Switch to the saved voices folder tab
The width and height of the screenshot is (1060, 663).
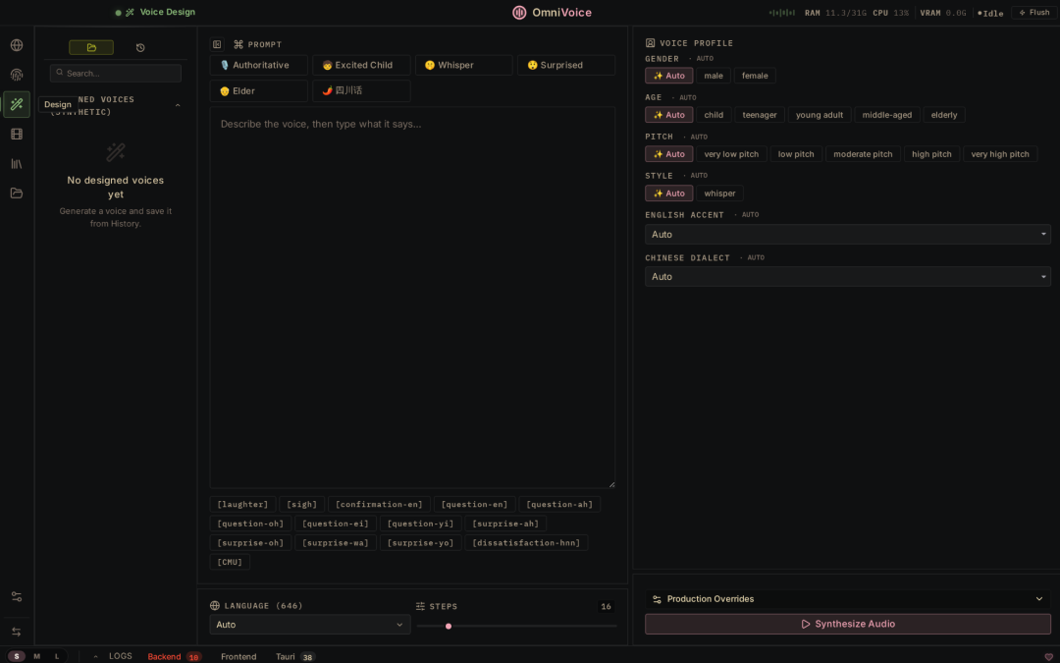coord(91,47)
